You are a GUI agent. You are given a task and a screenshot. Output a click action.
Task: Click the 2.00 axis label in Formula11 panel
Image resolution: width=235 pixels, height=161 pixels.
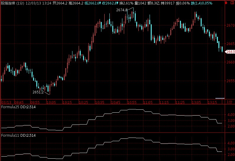tap(231, 155)
